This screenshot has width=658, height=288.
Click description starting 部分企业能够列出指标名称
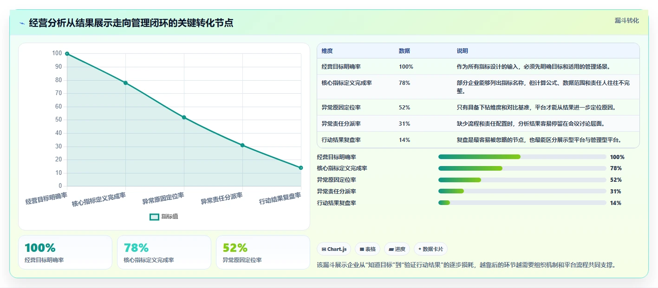click(x=543, y=87)
